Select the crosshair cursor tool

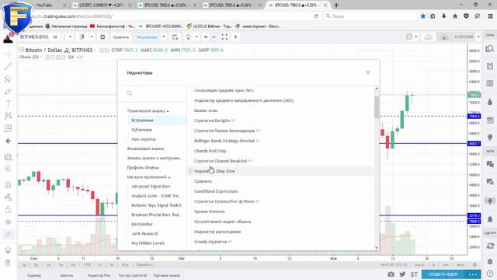[9, 54]
